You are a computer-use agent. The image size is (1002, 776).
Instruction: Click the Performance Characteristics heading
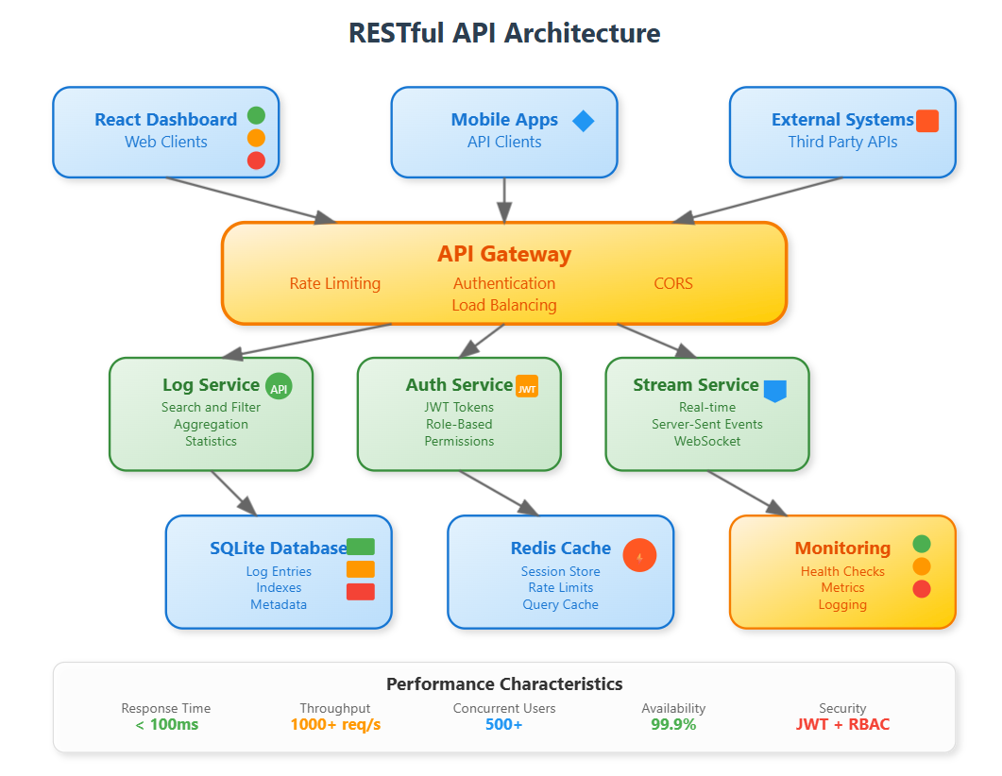(504, 684)
